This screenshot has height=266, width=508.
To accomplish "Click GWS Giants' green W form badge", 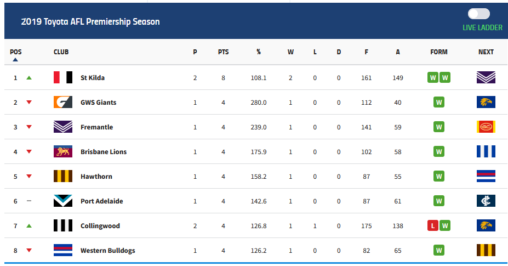I will pos(438,103).
